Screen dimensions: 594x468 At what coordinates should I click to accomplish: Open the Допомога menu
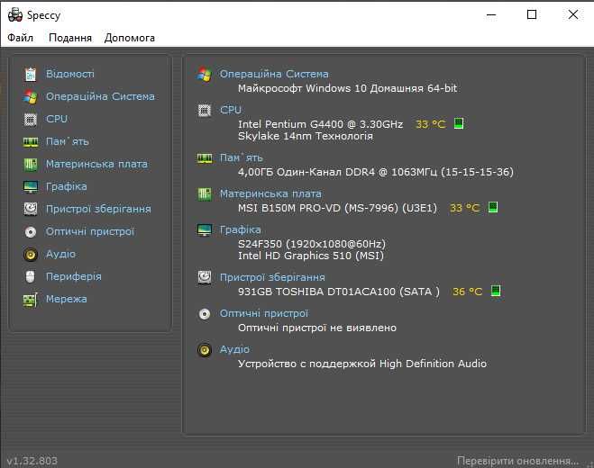click(130, 38)
